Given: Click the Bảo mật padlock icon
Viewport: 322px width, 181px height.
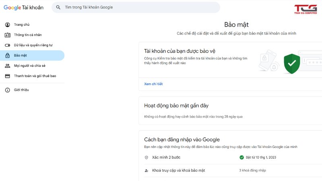Looking at the screenshot, I should 7,56.
